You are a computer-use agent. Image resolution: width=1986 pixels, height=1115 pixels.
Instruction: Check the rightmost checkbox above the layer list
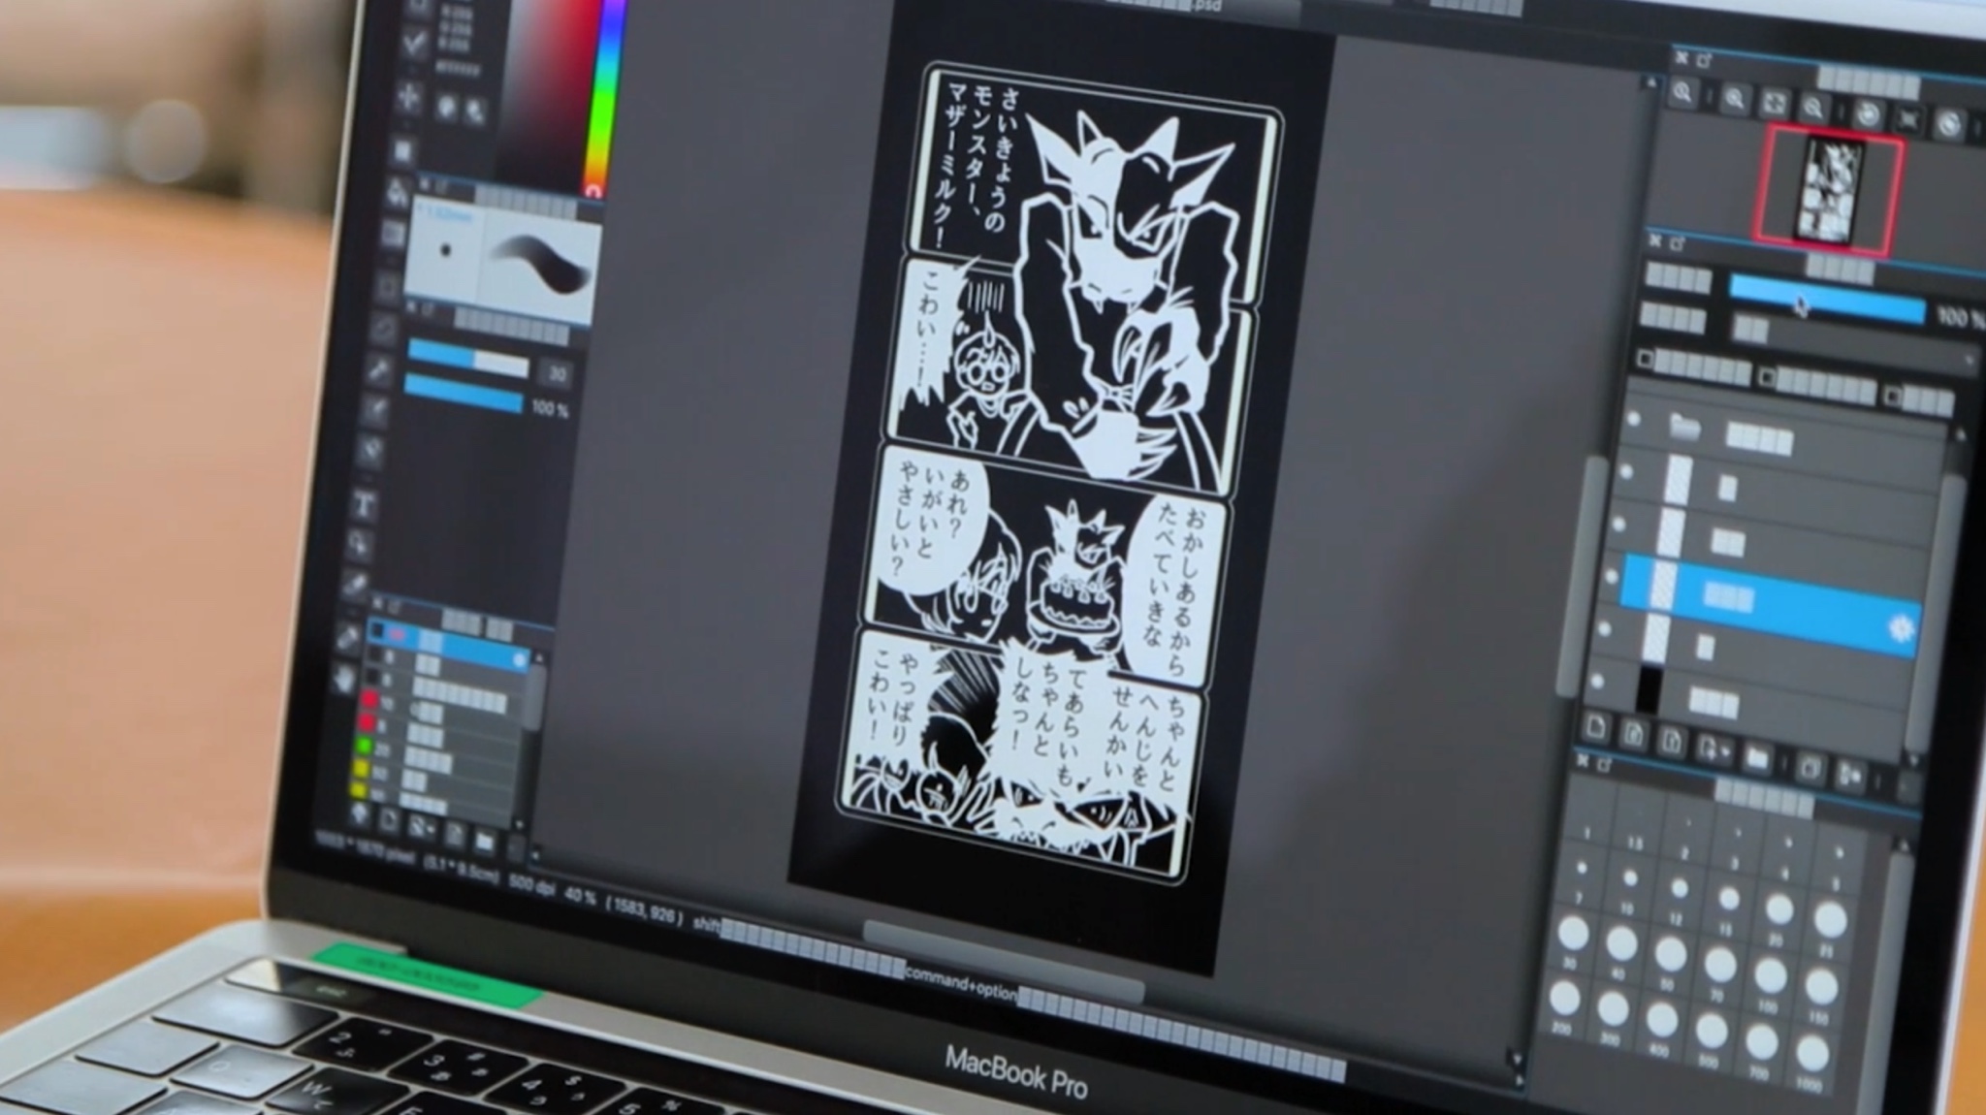[x=1894, y=397]
